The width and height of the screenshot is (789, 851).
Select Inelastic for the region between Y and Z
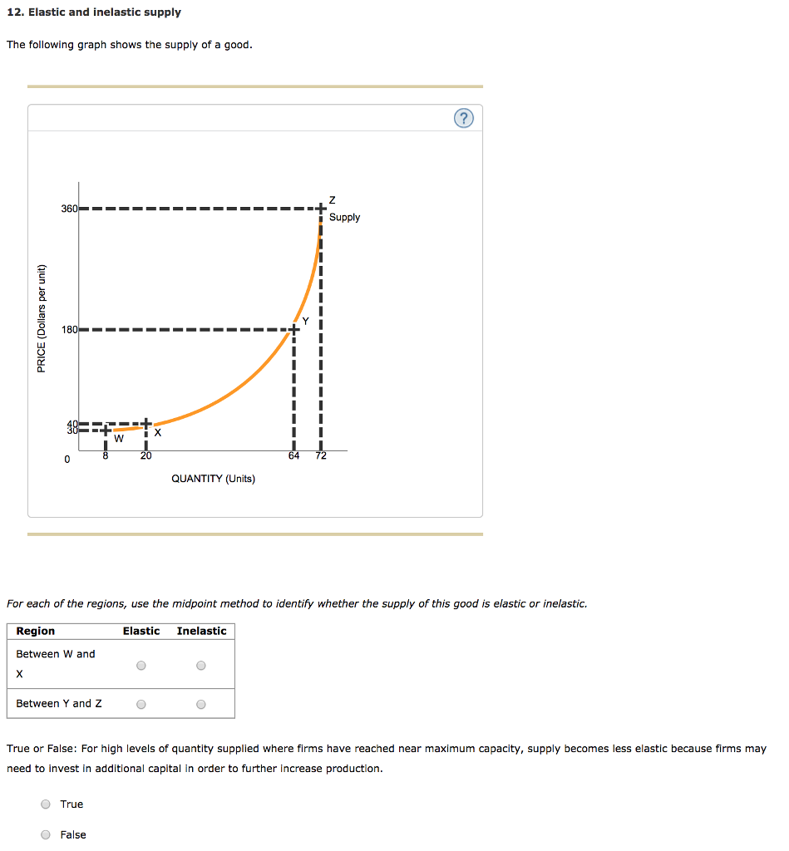200,703
